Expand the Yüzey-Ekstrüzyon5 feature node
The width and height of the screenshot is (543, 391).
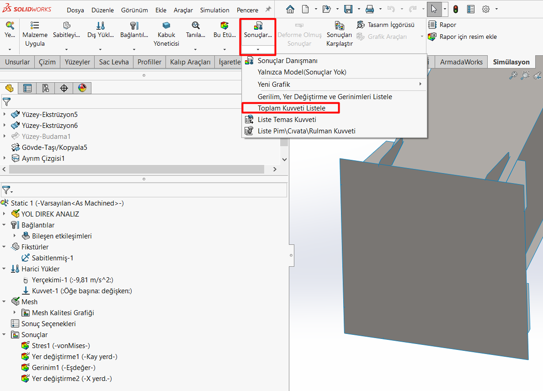coord(5,114)
